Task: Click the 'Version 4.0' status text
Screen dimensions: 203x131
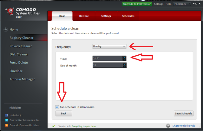Action: pyautogui.click(x=64, y=126)
